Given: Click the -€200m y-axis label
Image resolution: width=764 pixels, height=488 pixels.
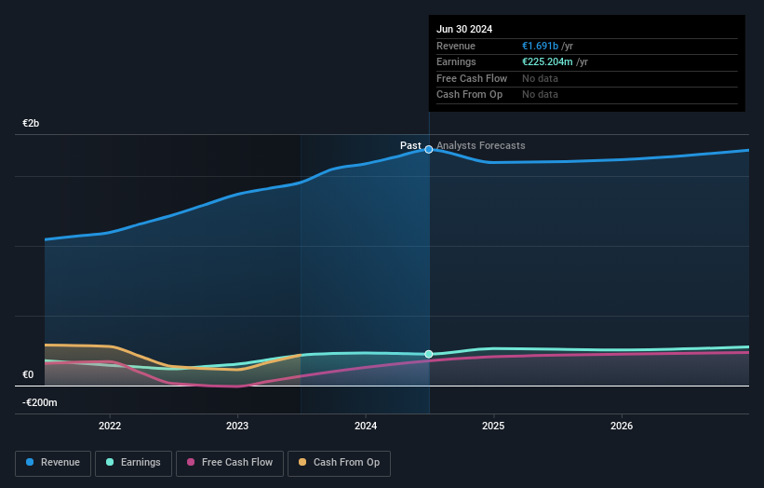Looking at the screenshot, I should click(x=39, y=402).
